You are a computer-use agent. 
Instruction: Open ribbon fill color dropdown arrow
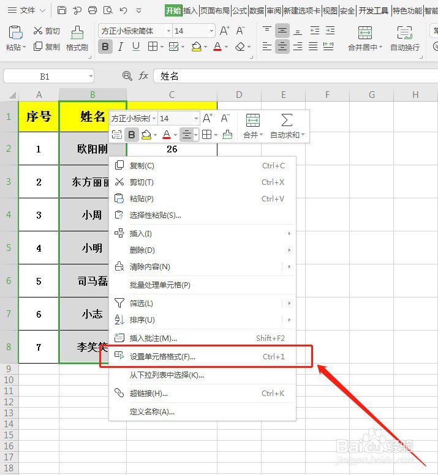(x=205, y=47)
